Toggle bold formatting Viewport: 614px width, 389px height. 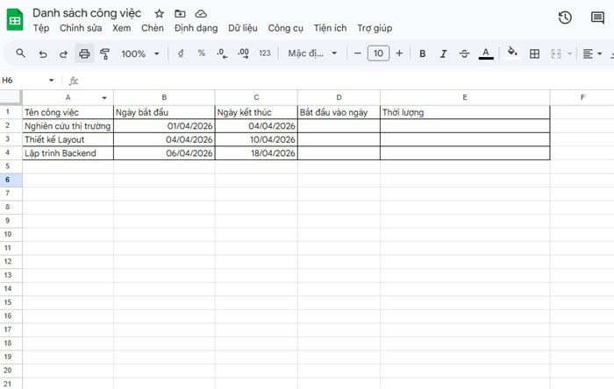point(422,54)
